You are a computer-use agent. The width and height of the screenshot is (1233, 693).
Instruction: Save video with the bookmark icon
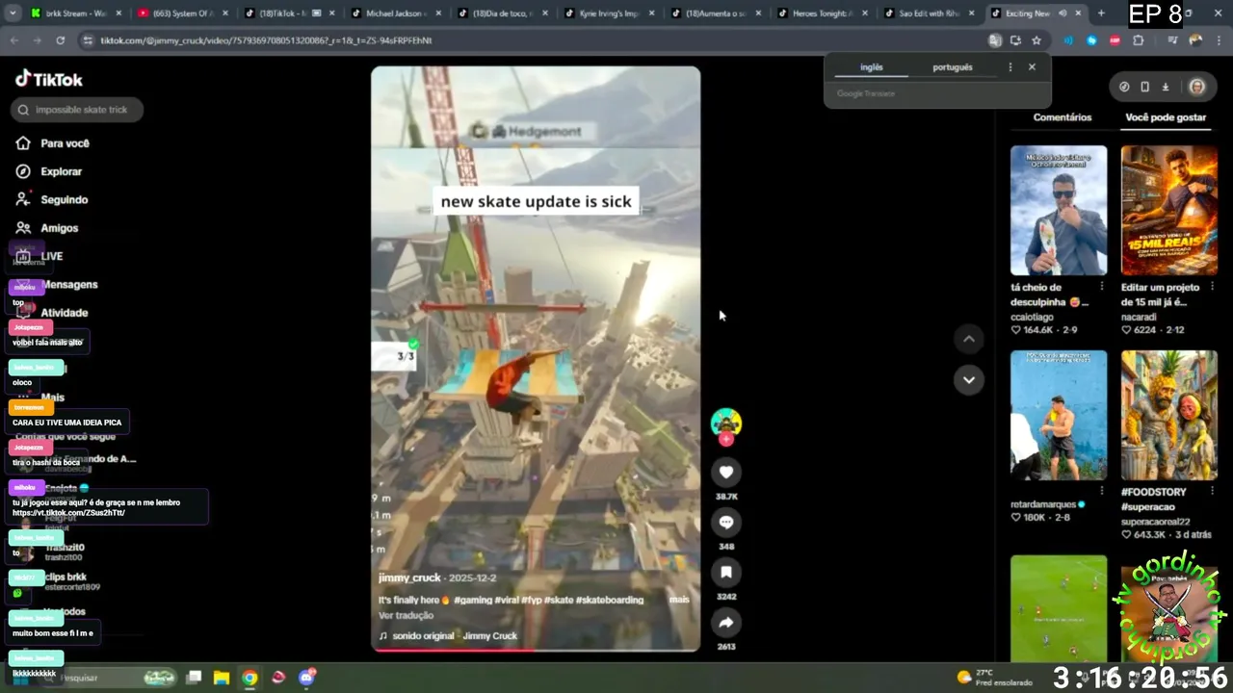coord(726,572)
